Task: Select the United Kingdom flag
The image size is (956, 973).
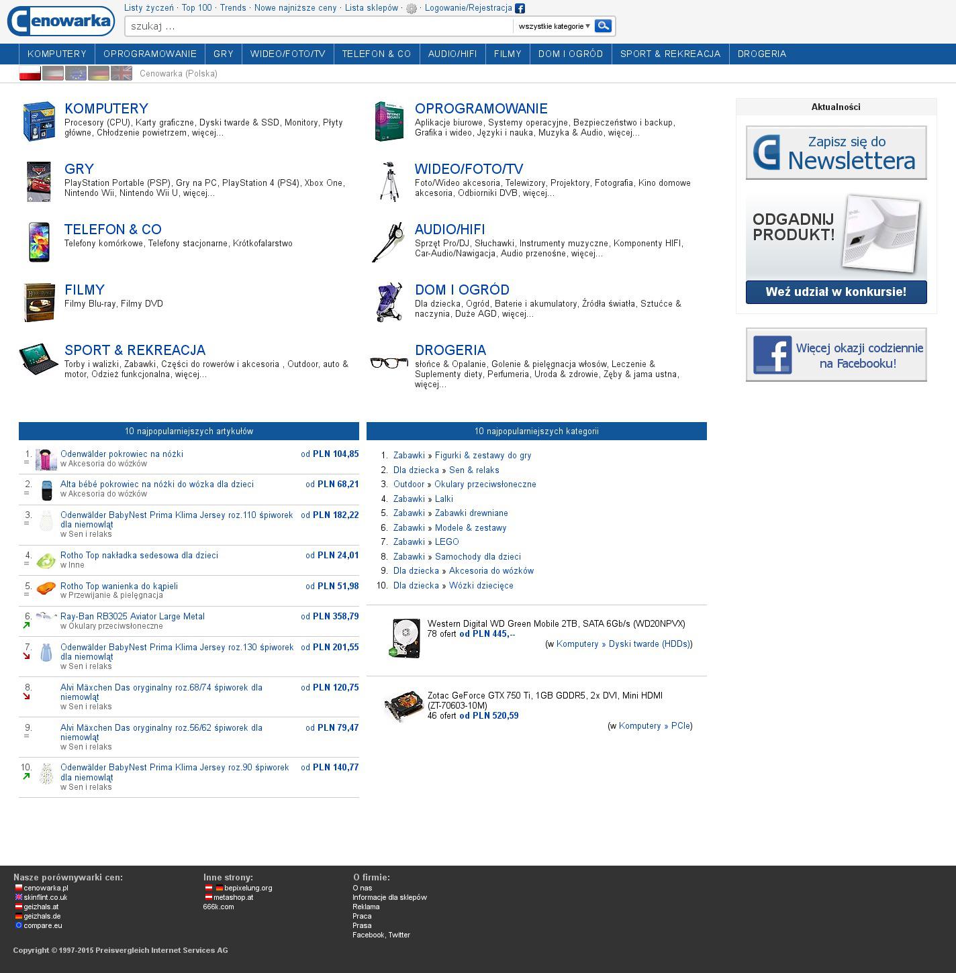Action: [122, 74]
